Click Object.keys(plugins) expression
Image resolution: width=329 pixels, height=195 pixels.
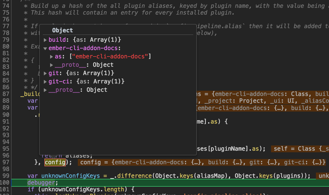click(x=271, y=176)
